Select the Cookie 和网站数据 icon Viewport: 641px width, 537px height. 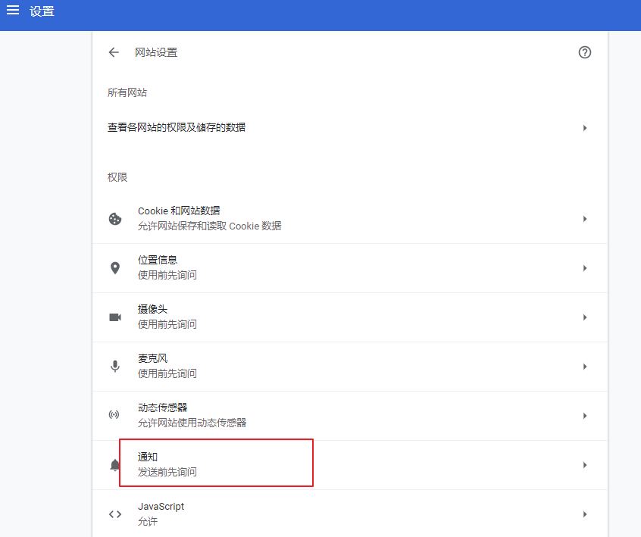click(x=114, y=219)
